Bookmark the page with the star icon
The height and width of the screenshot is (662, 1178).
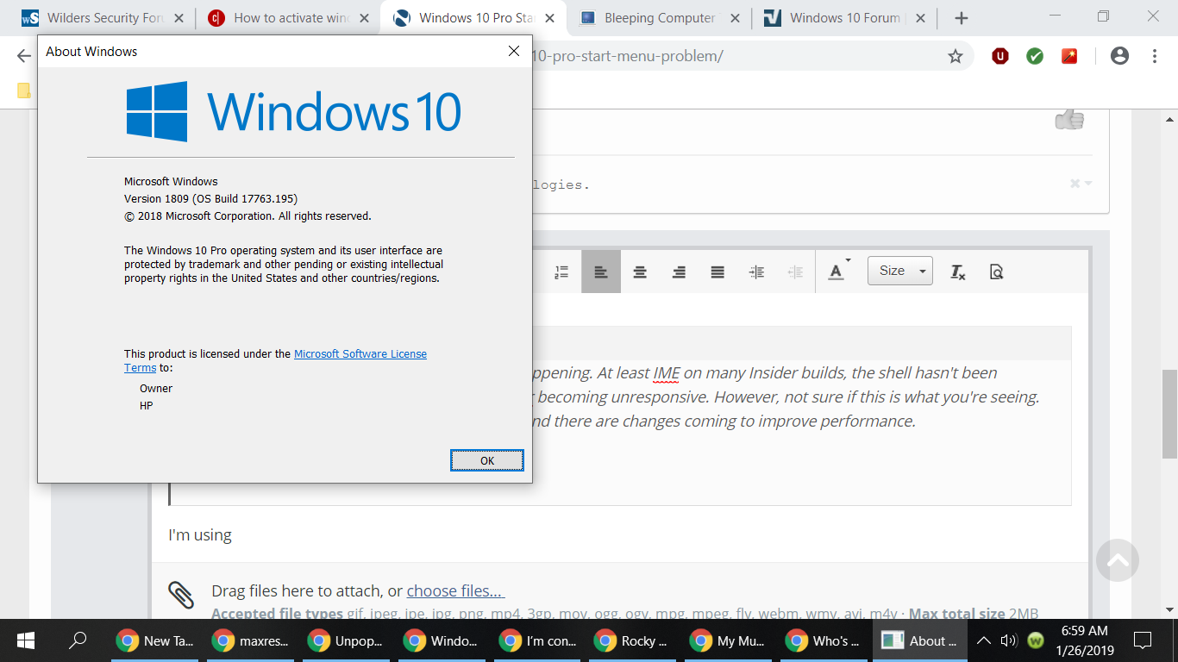[955, 56]
